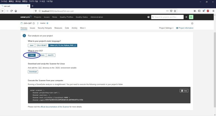Choose Windows as your OS

(41, 55)
